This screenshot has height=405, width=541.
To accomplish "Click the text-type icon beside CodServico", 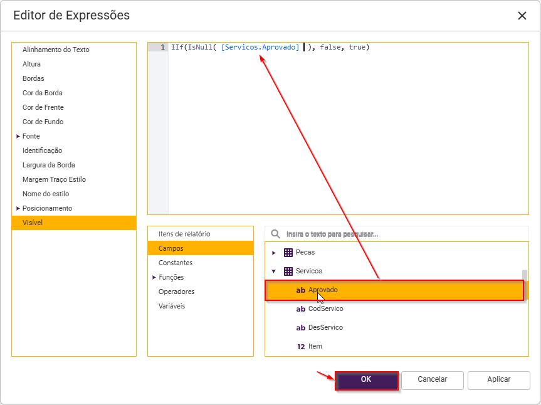I will pos(301,309).
